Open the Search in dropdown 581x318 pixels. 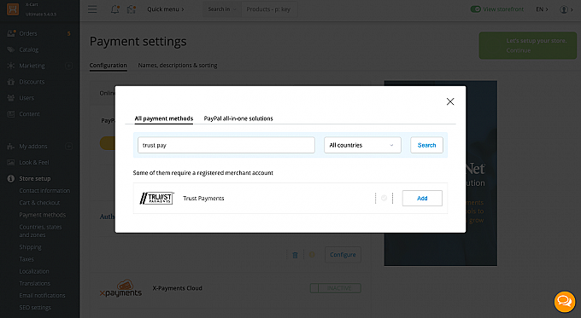222,9
